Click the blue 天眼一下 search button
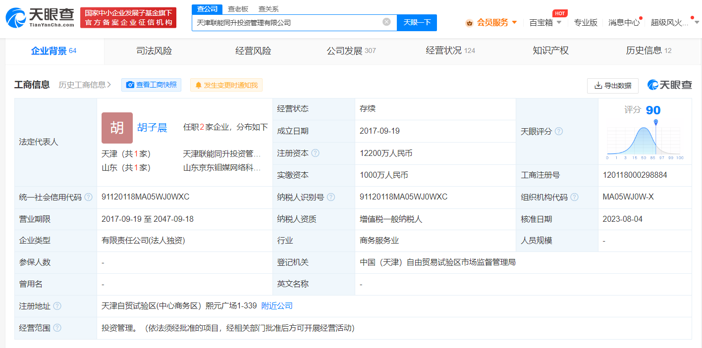The width and height of the screenshot is (702, 348). click(x=417, y=22)
